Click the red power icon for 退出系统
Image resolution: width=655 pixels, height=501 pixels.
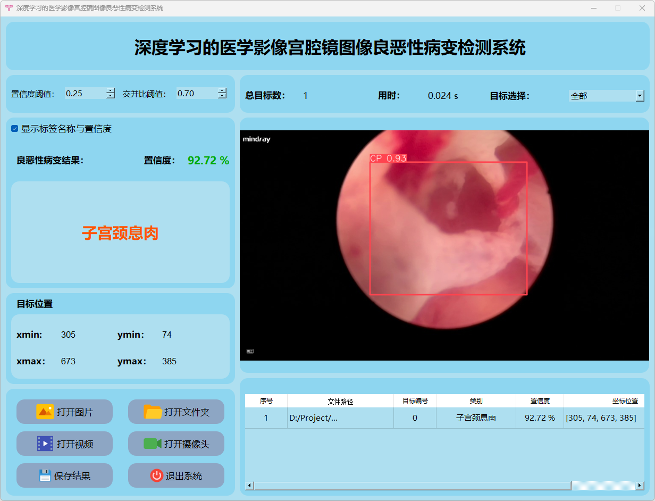156,475
